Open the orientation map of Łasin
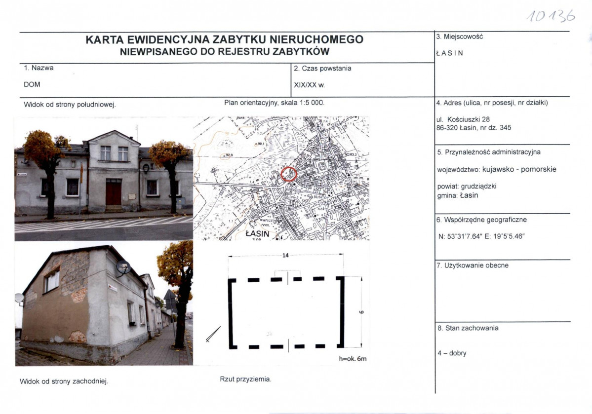The image size is (592, 414). tap(281, 178)
